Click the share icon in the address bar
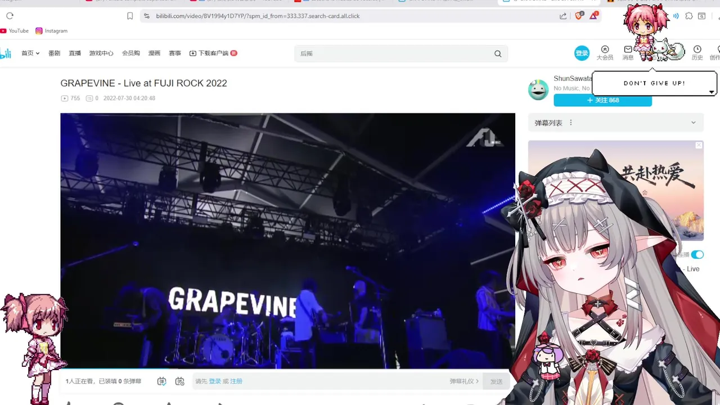This screenshot has height=405, width=720. [563, 16]
